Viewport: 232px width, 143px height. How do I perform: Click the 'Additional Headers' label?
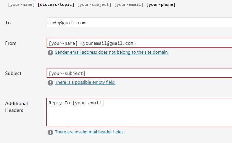16,107
